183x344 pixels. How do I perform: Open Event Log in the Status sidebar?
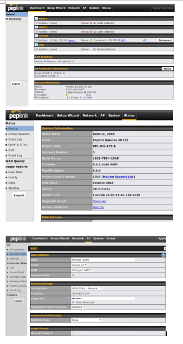point(15,155)
